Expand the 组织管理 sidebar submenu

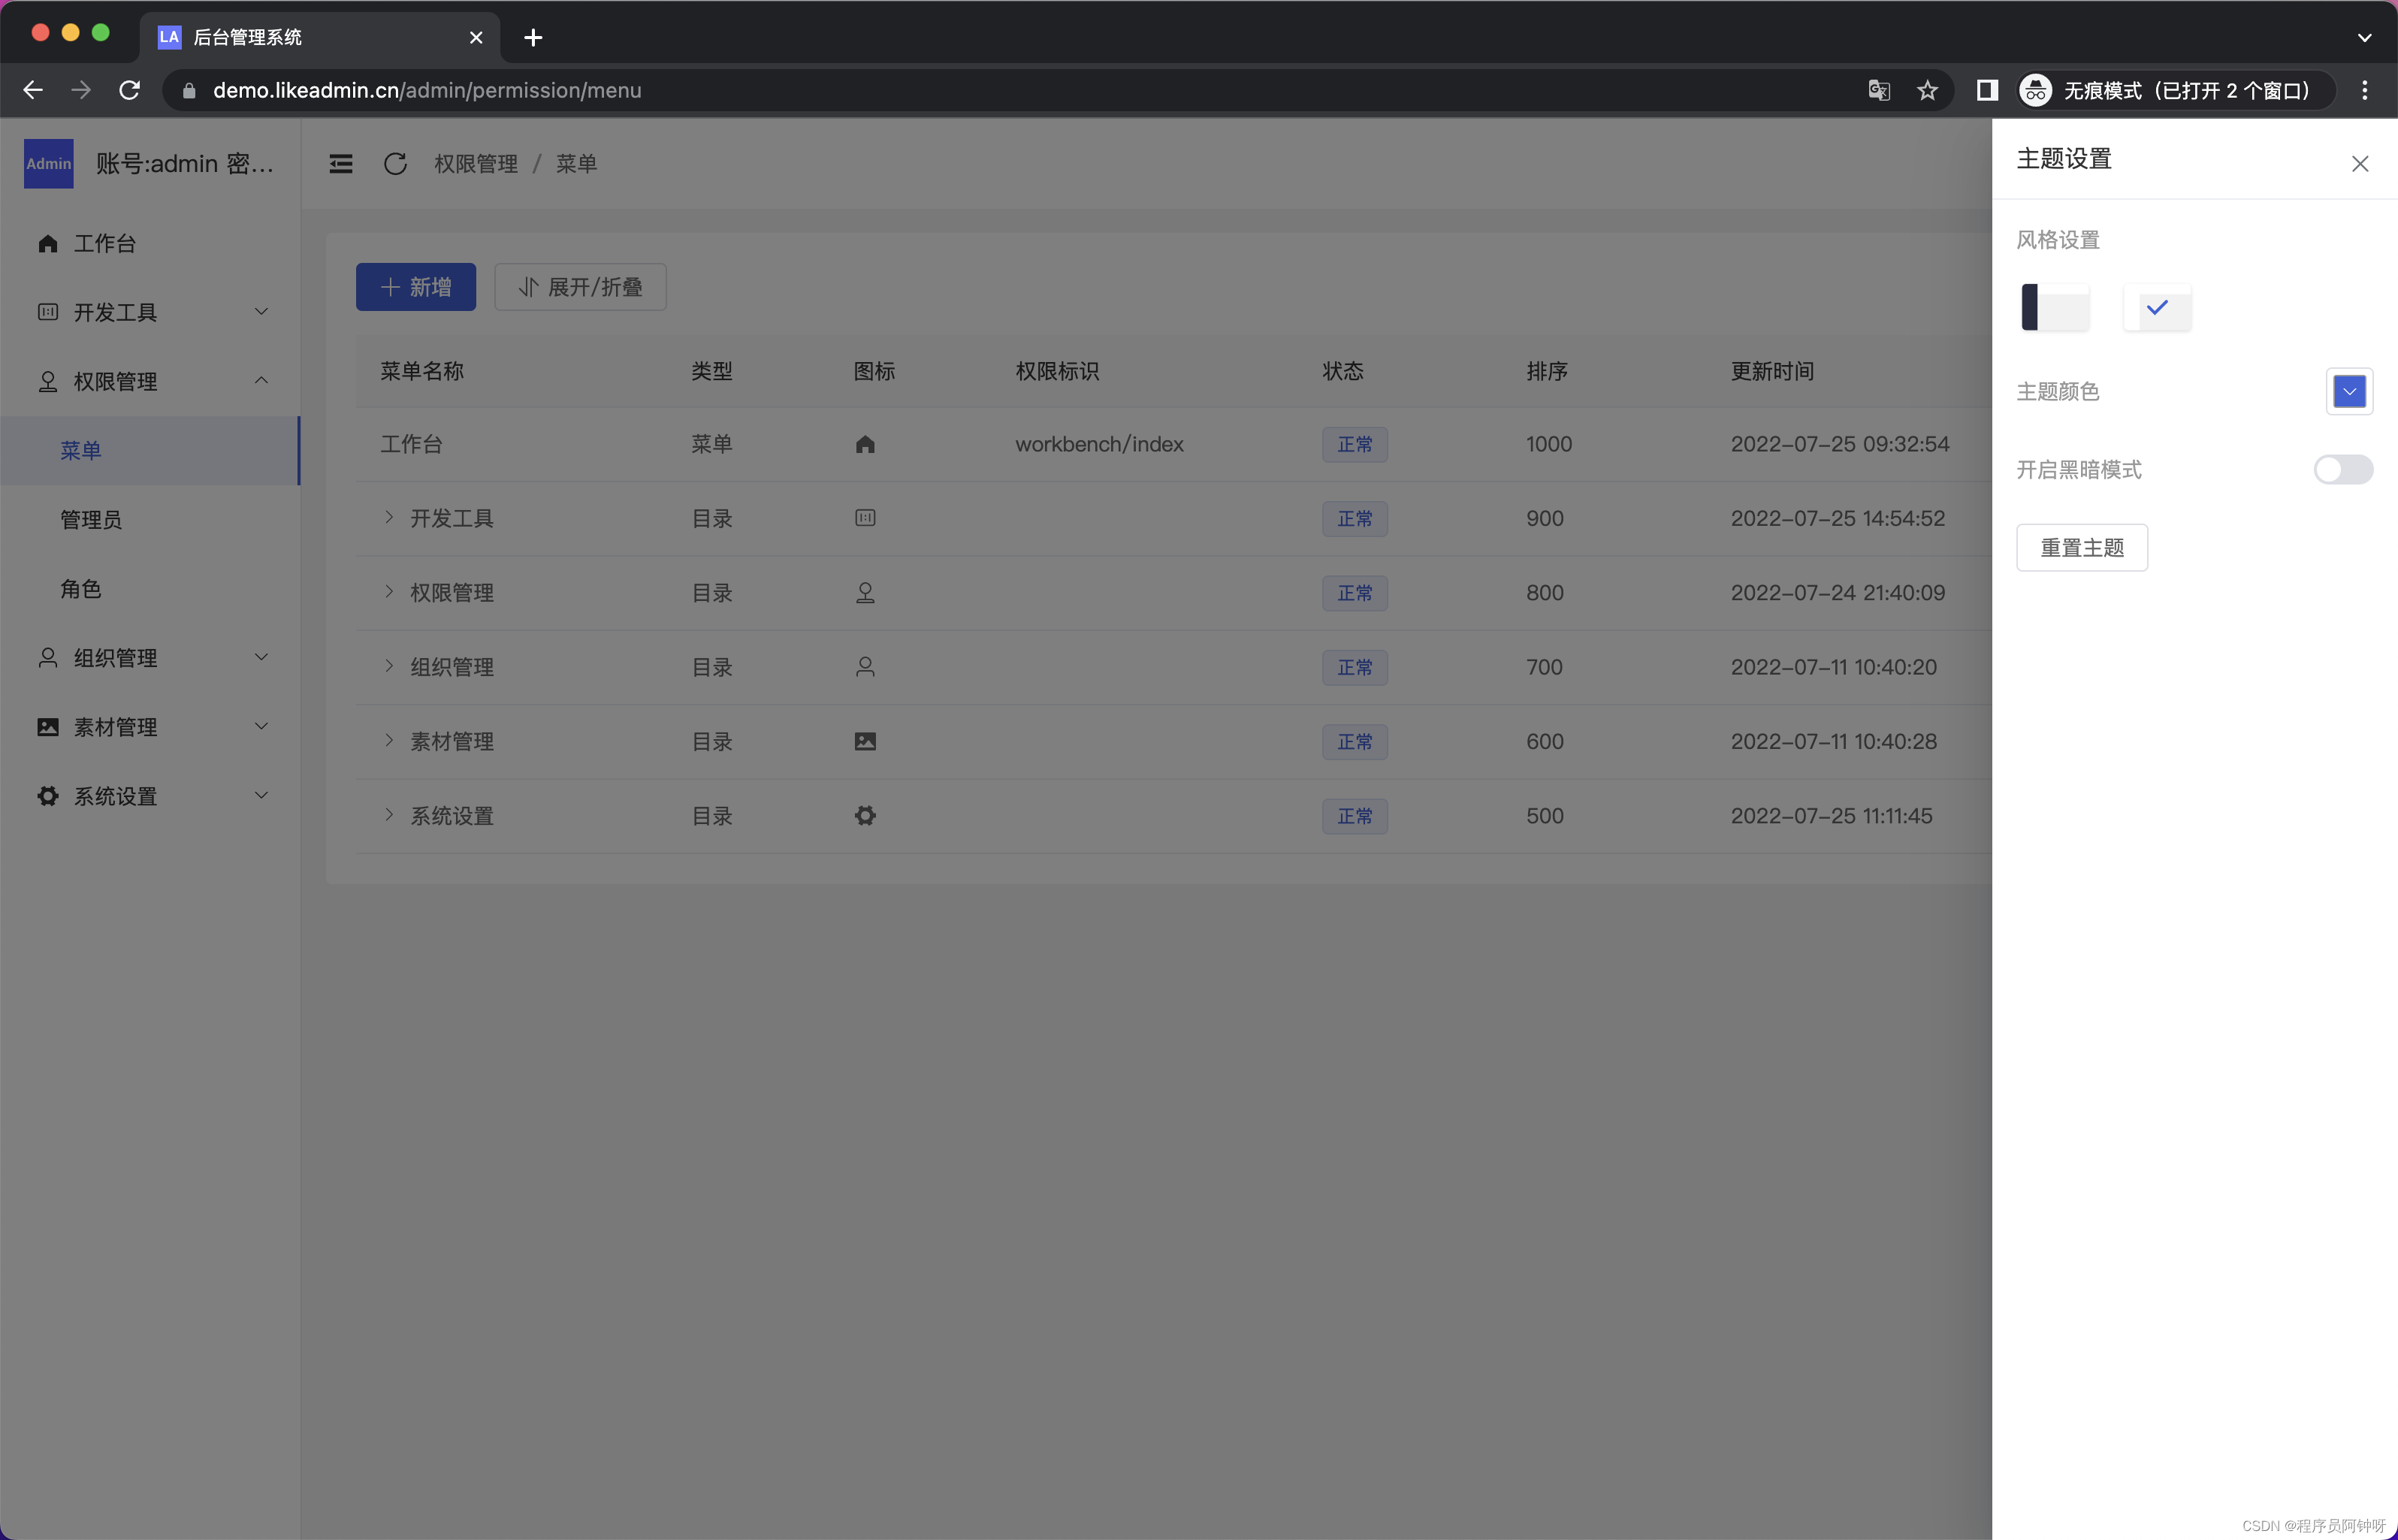point(150,658)
